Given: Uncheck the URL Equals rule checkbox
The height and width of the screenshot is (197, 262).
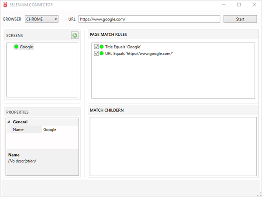Looking at the screenshot, I should tap(96, 53).
